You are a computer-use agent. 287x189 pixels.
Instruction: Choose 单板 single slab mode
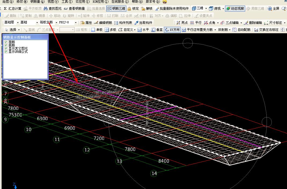pos(97,30)
